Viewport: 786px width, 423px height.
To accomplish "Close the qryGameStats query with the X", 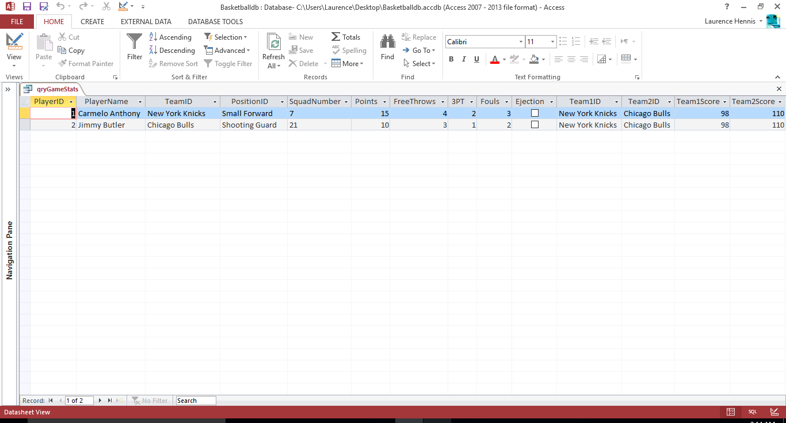I will click(779, 89).
